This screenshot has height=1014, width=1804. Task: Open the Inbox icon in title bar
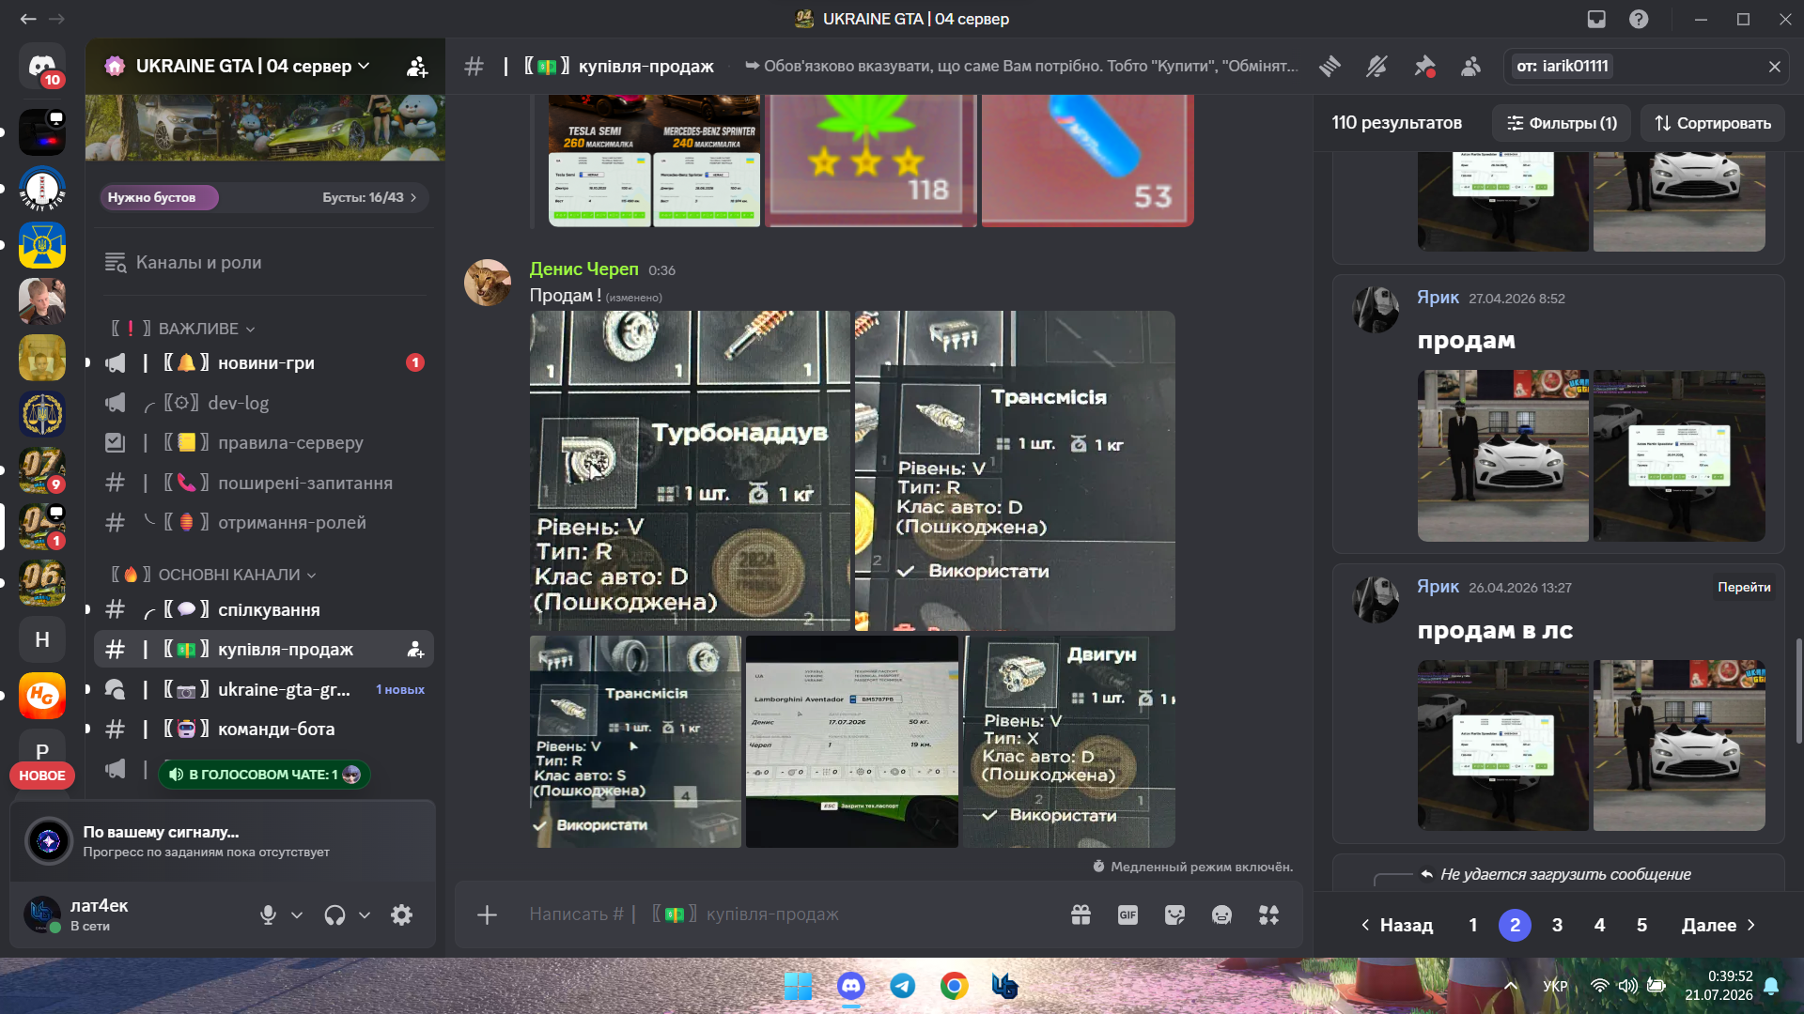click(x=1596, y=19)
